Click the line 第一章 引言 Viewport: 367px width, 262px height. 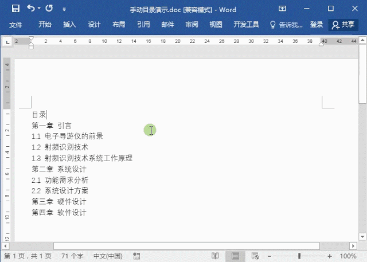(x=52, y=126)
